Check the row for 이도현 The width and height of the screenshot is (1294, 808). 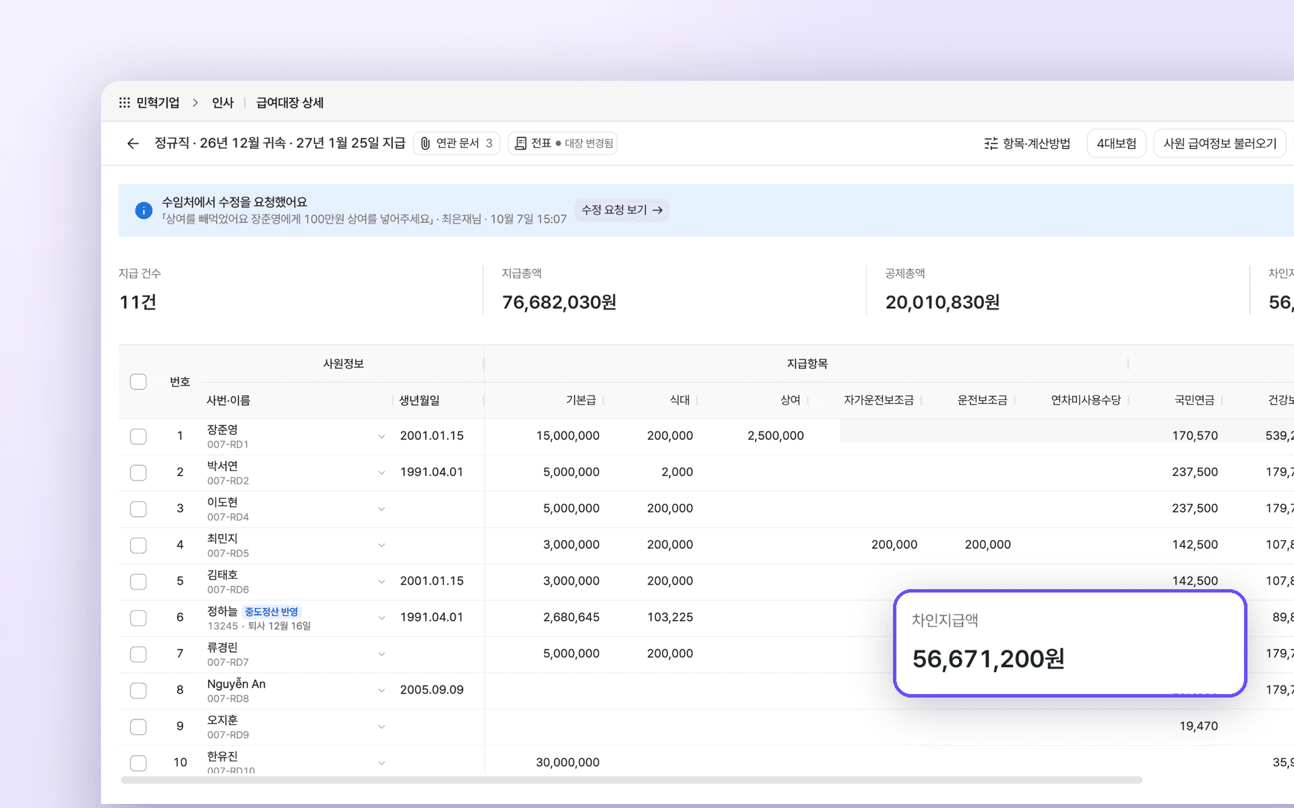tap(138, 509)
